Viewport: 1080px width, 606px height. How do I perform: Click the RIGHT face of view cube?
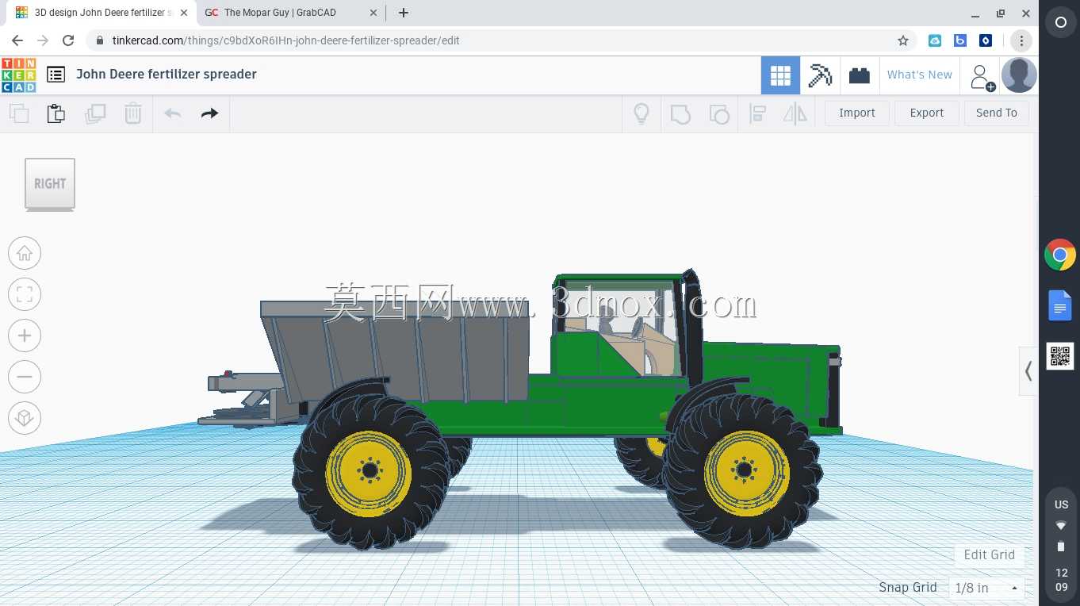pyautogui.click(x=50, y=184)
